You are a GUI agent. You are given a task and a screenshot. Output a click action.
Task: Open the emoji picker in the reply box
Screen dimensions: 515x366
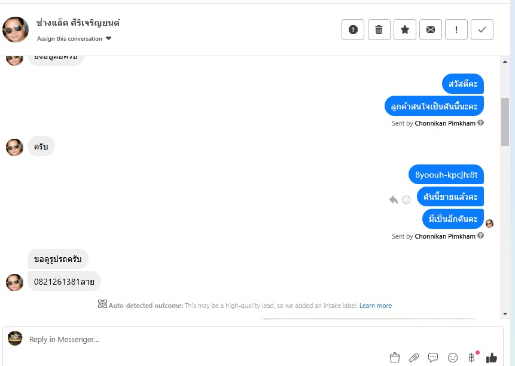click(453, 358)
